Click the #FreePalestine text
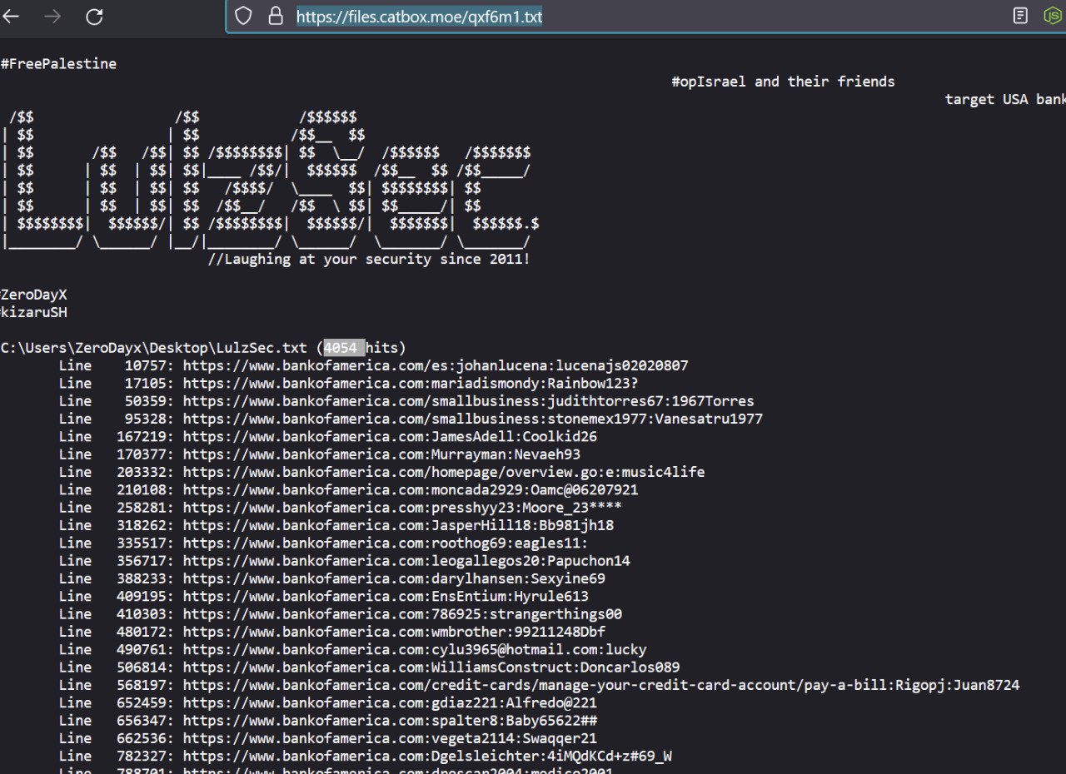This screenshot has width=1066, height=774. tap(58, 64)
